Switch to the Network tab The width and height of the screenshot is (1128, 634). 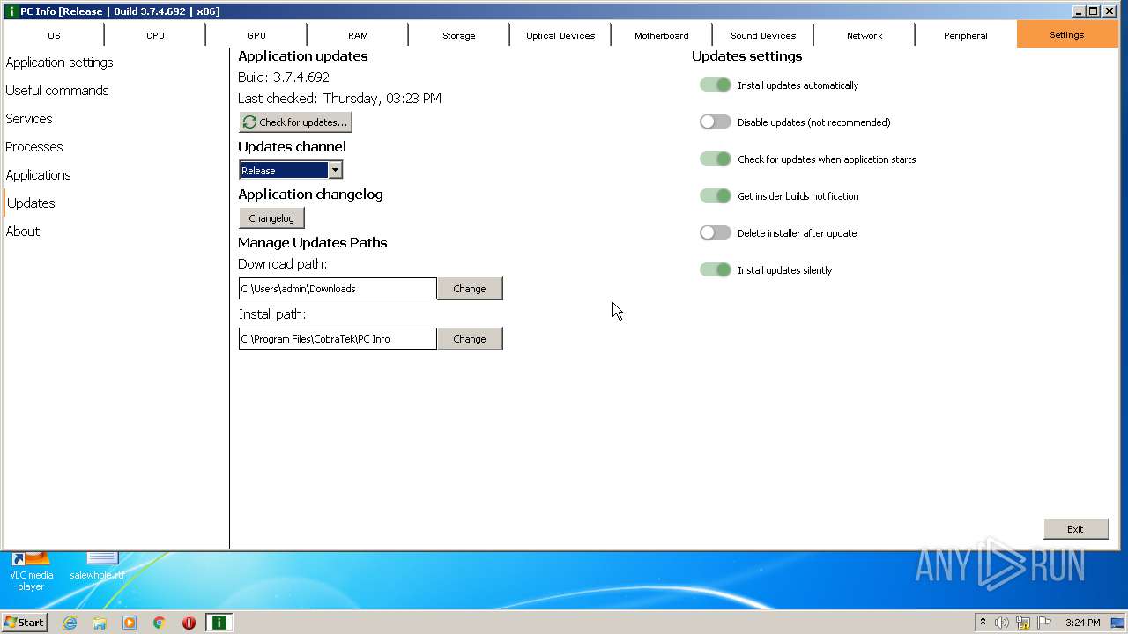[865, 35]
